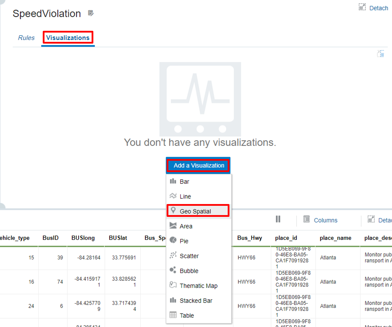This screenshot has height=327, width=392.
Task: Open the Columns link in table toolbar
Action: (325, 220)
